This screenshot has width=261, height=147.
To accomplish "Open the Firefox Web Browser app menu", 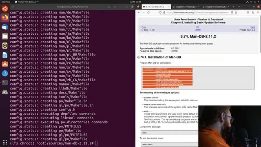I will point(27,2).
